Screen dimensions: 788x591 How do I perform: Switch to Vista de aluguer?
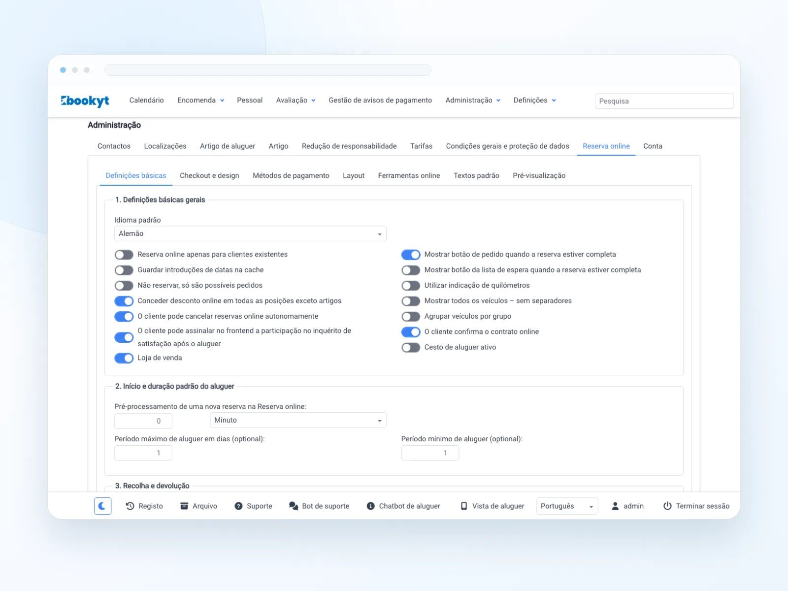(492, 506)
